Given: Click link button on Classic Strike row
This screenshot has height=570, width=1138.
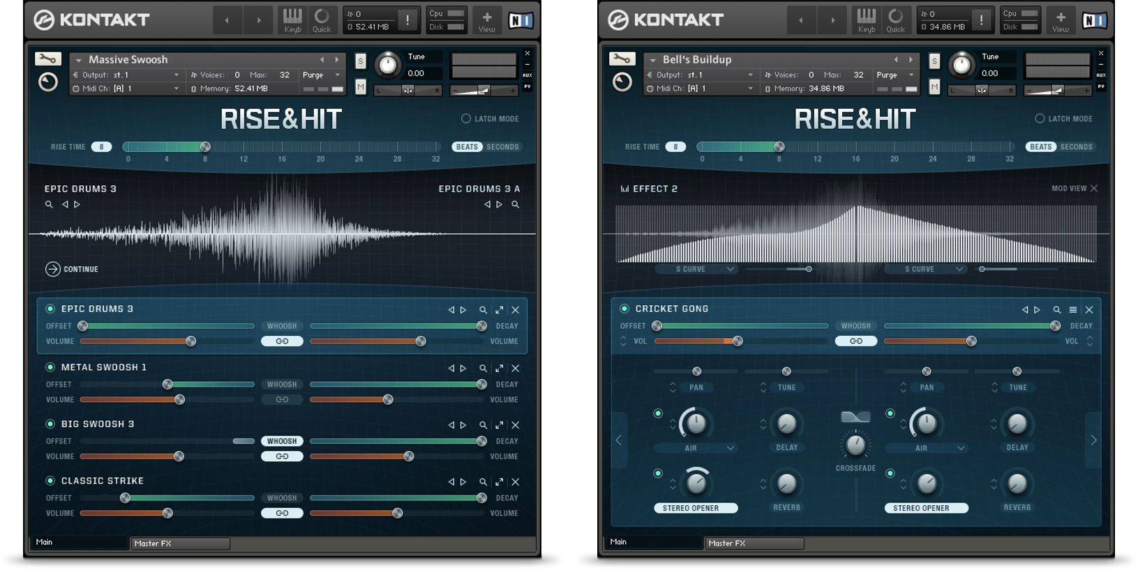Looking at the screenshot, I should [x=282, y=513].
